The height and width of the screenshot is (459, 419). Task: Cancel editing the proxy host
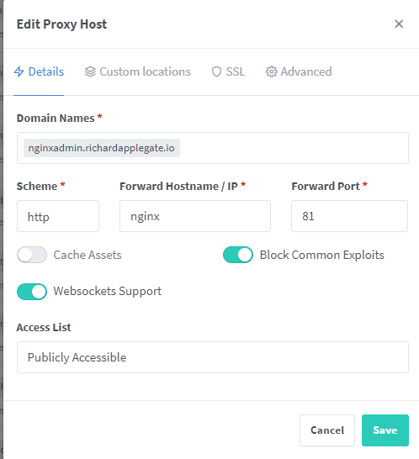pos(327,430)
